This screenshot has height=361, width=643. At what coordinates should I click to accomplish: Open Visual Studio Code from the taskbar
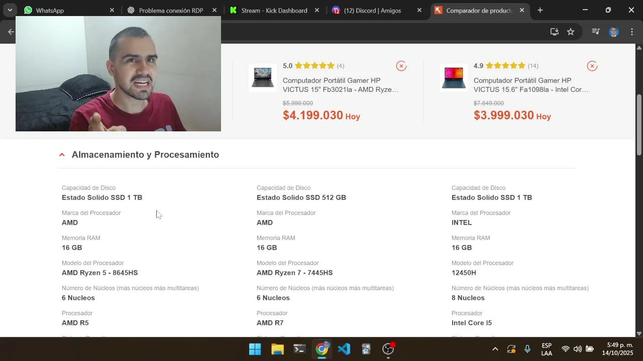pyautogui.click(x=344, y=349)
